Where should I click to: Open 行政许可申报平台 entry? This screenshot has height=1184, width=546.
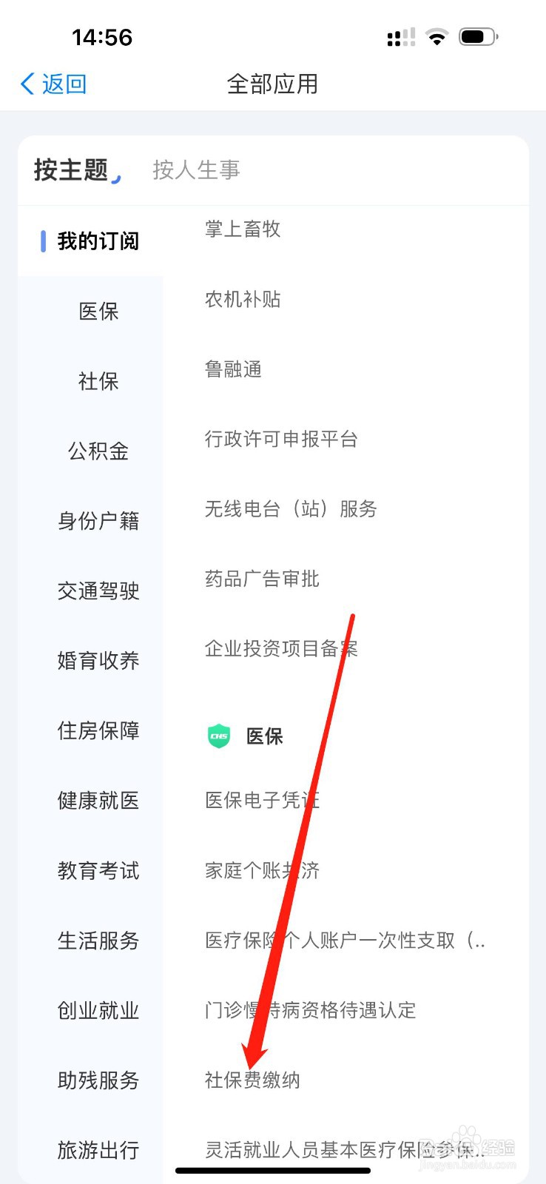tap(281, 440)
